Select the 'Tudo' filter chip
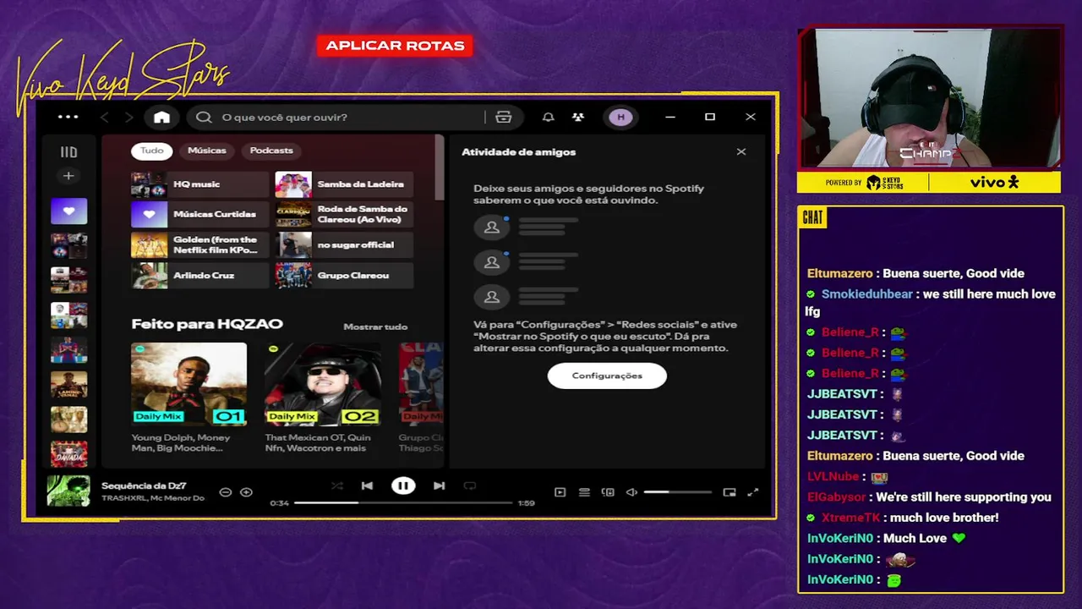The image size is (1082, 609). (x=152, y=151)
